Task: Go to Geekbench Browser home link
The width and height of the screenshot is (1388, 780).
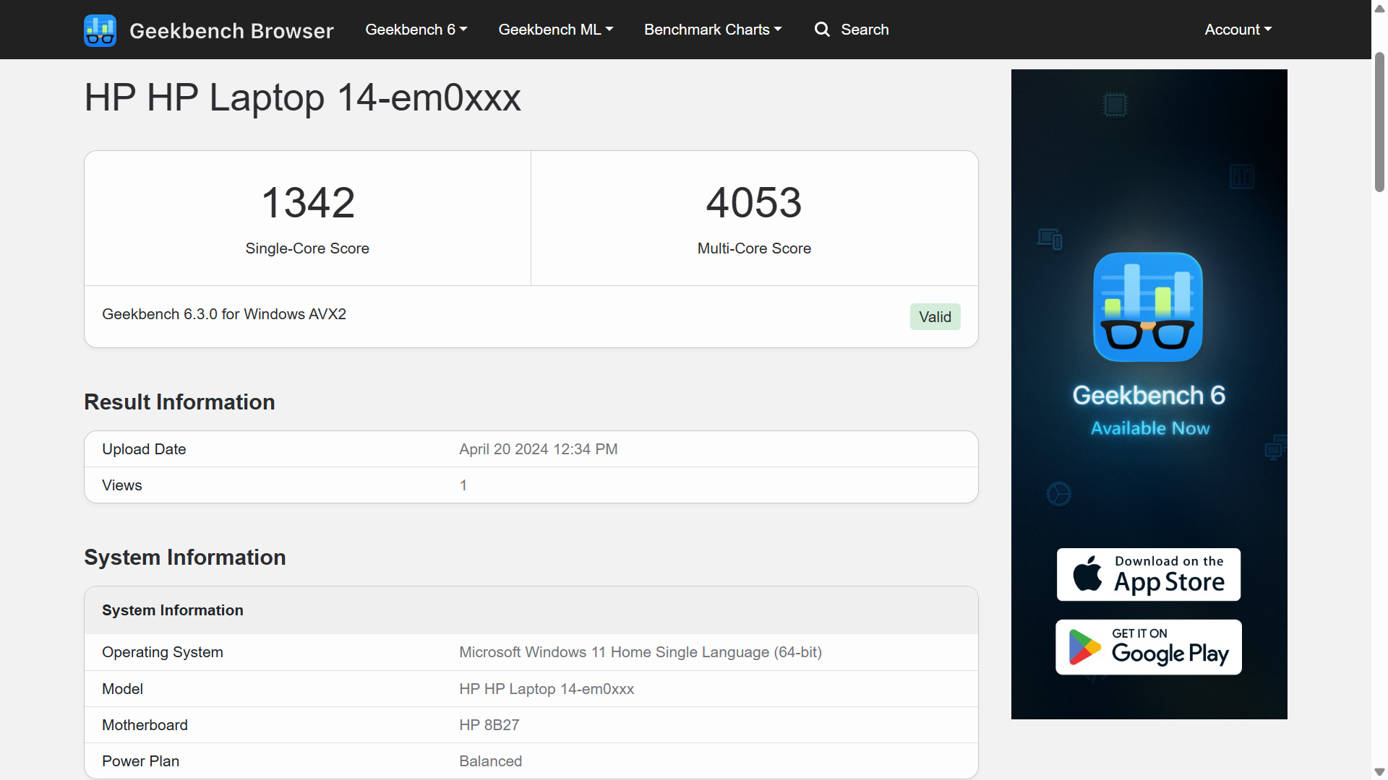Action: [x=231, y=30]
